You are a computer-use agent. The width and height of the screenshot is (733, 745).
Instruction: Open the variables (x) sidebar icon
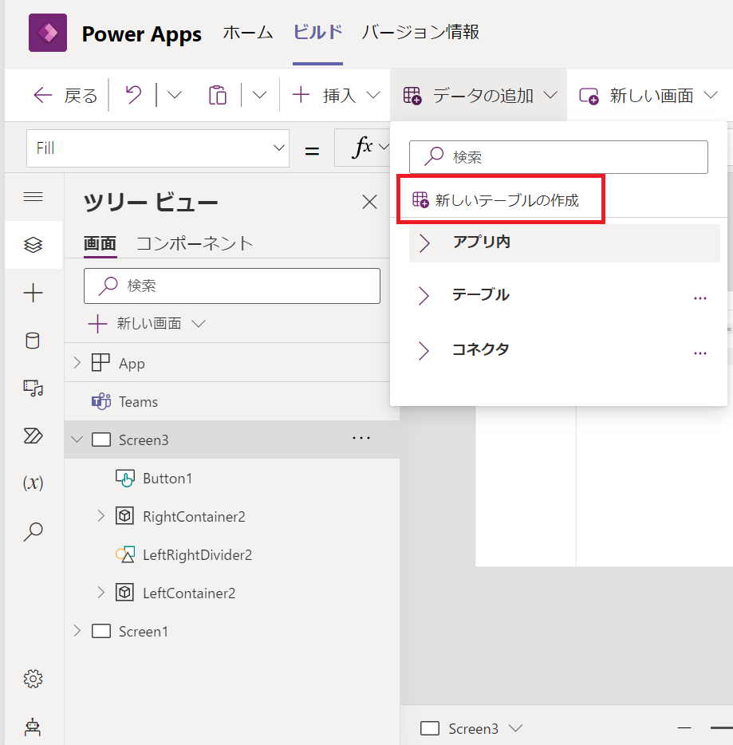[33, 483]
